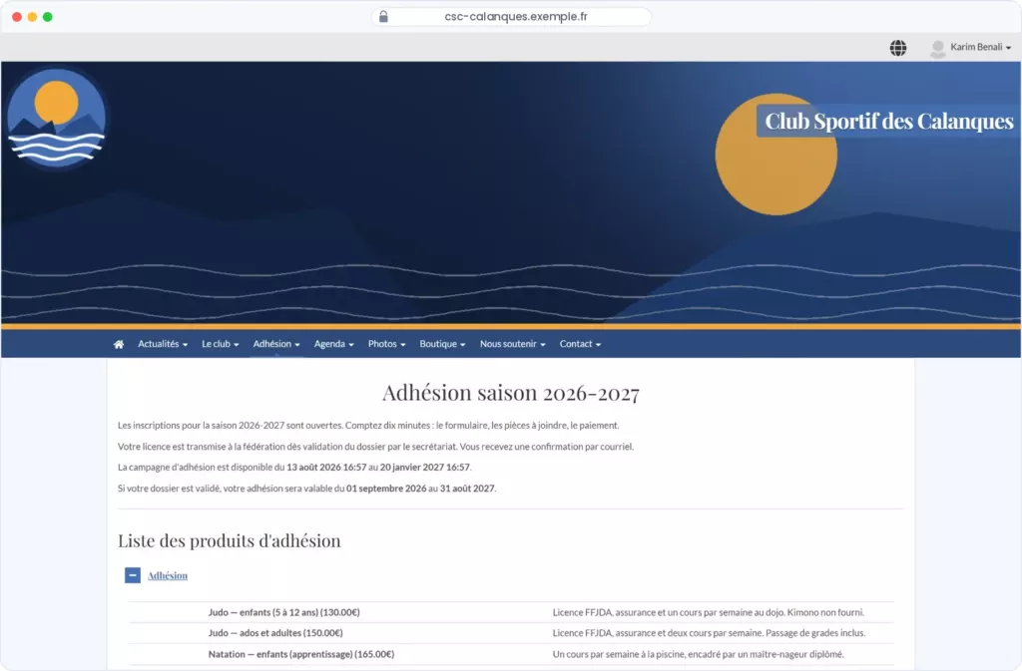Image resolution: width=1022 pixels, height=671 pixels.
Task: Open the Adhésion navigation menu
Action: tap(276, 344)
